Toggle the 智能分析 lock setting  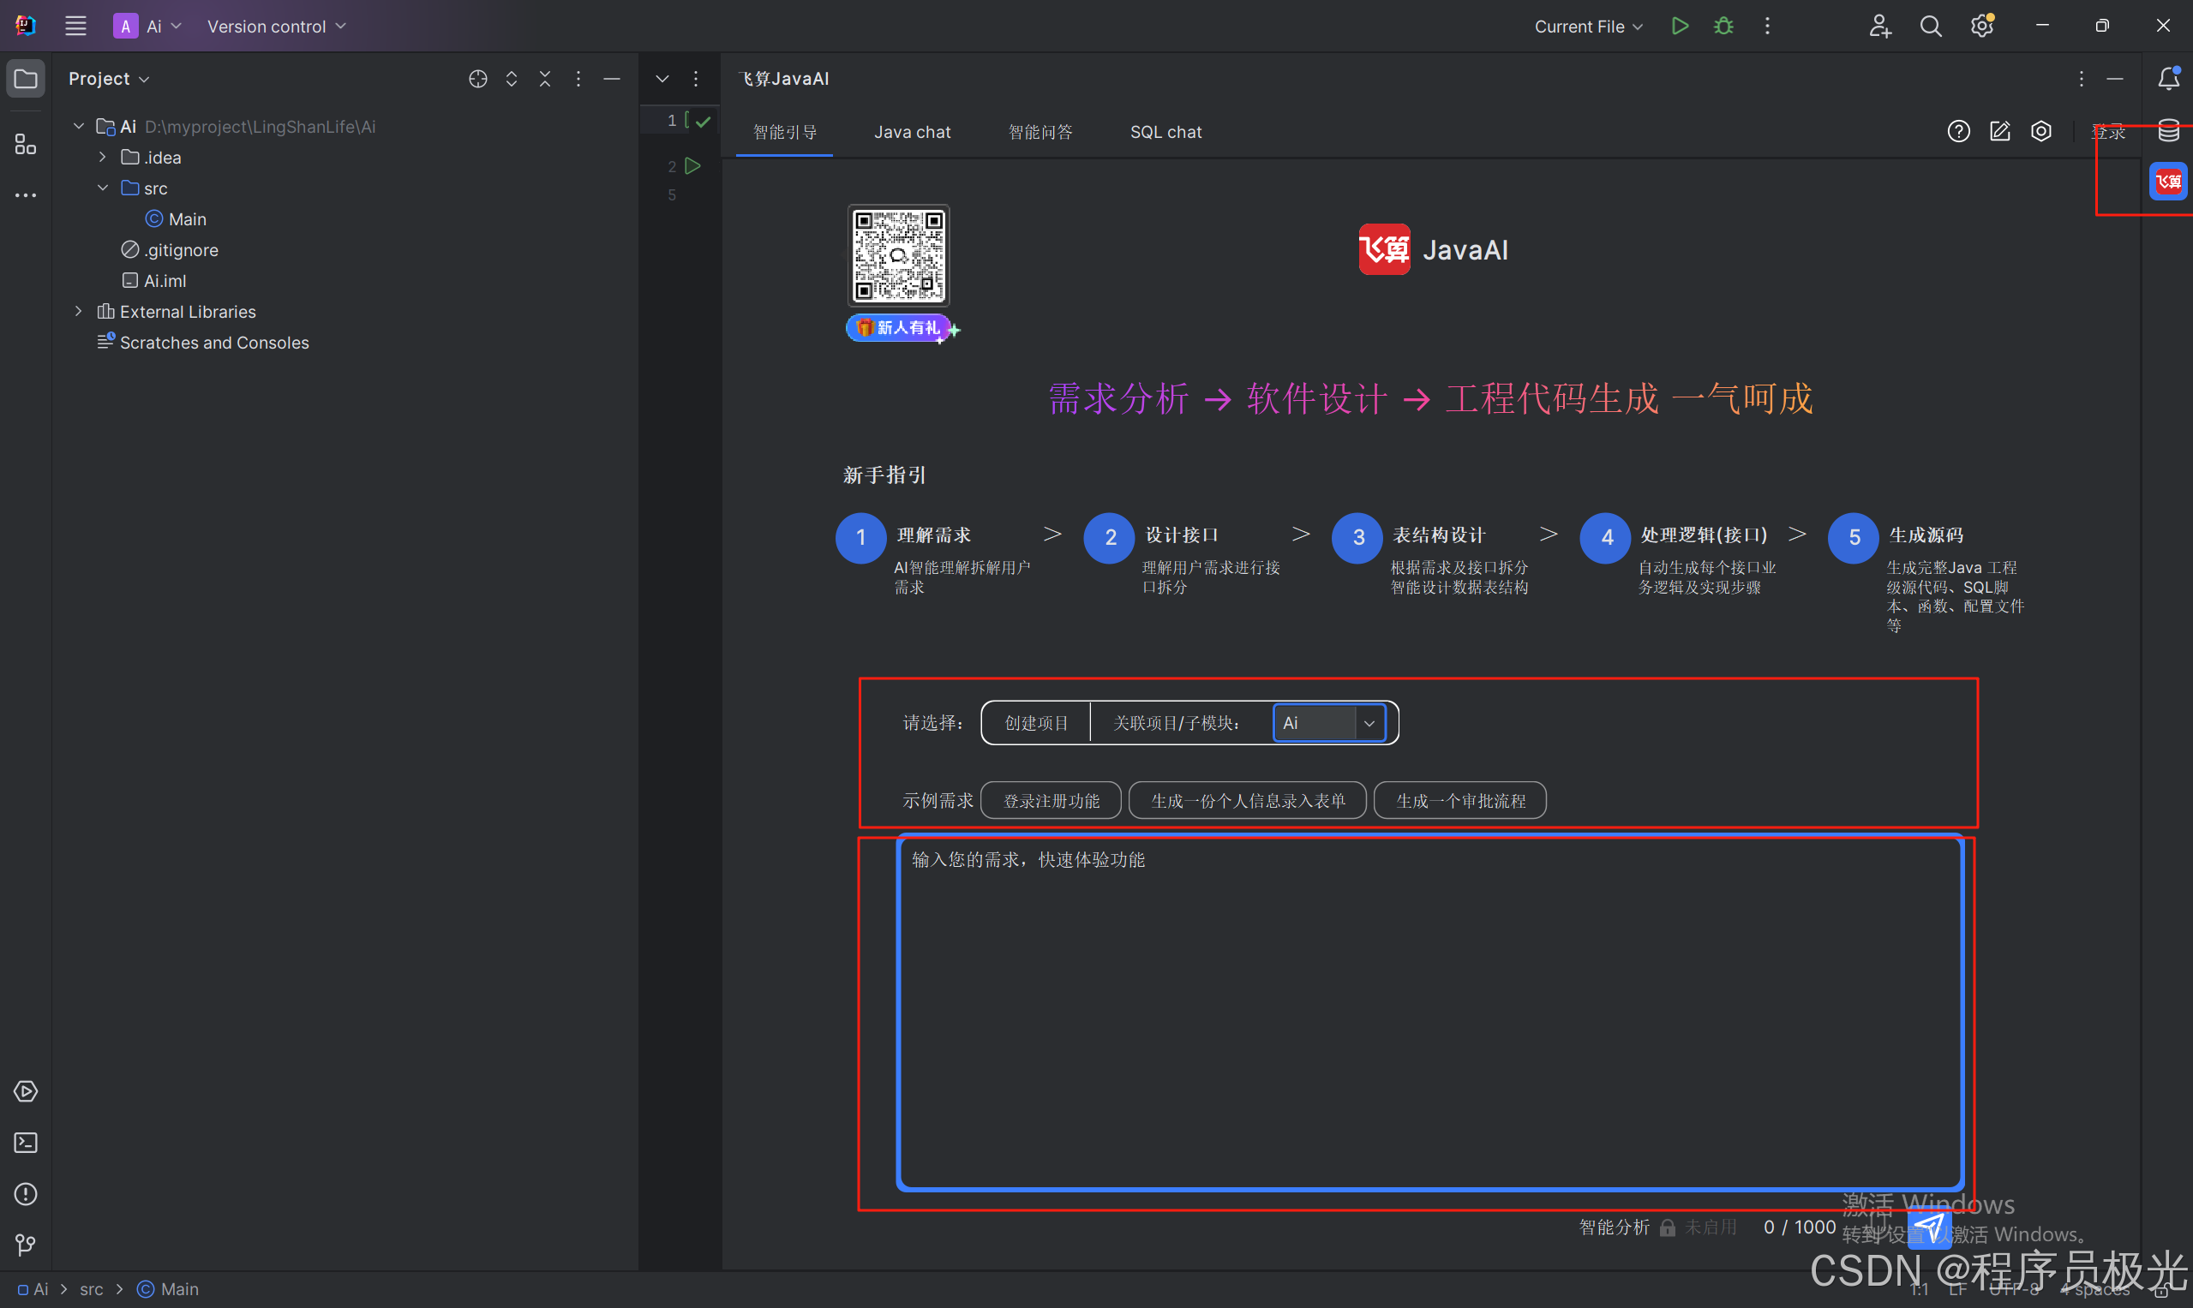click(1667, 1227)
